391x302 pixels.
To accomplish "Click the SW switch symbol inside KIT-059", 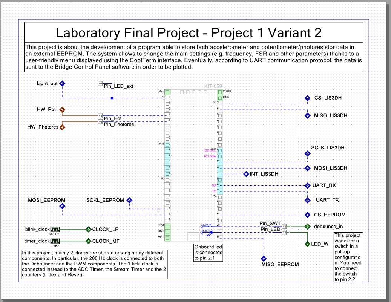I will tap(210, 226).
